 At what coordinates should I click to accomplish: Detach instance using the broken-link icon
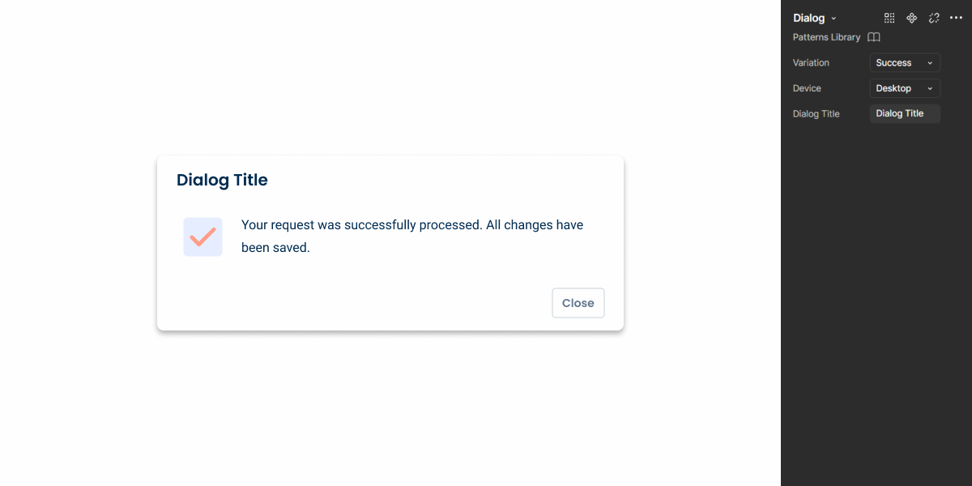pyautogui.click(x=934, y=18)
